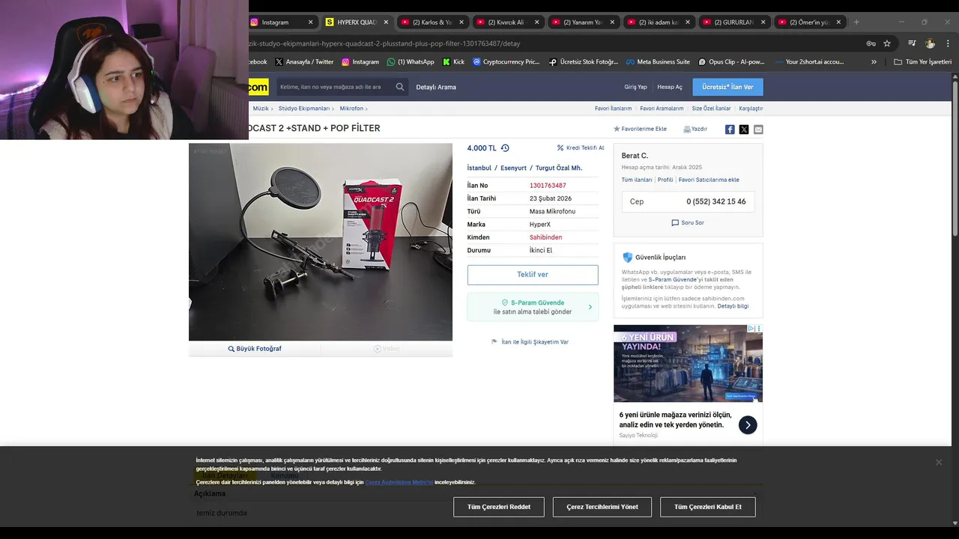Click Çerez Tercihlerimi Yönet
This screenshot has height=539, width=959.
click(x=602, y=507)
